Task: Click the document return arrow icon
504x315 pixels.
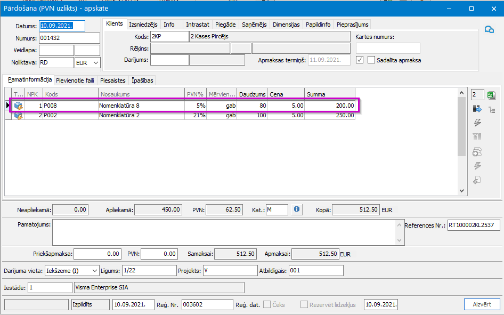Action: click(477, 180)
